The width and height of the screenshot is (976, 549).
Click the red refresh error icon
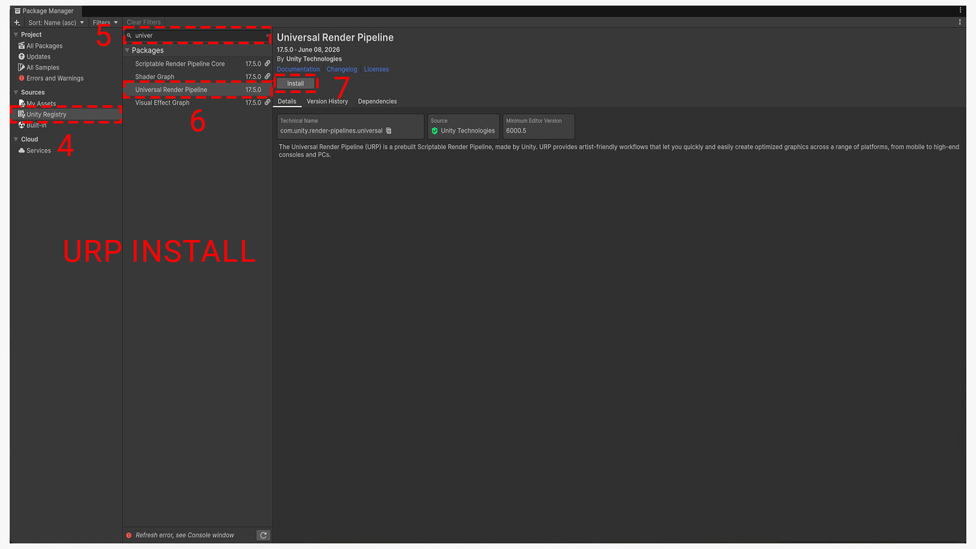click(x=129, y=535)
